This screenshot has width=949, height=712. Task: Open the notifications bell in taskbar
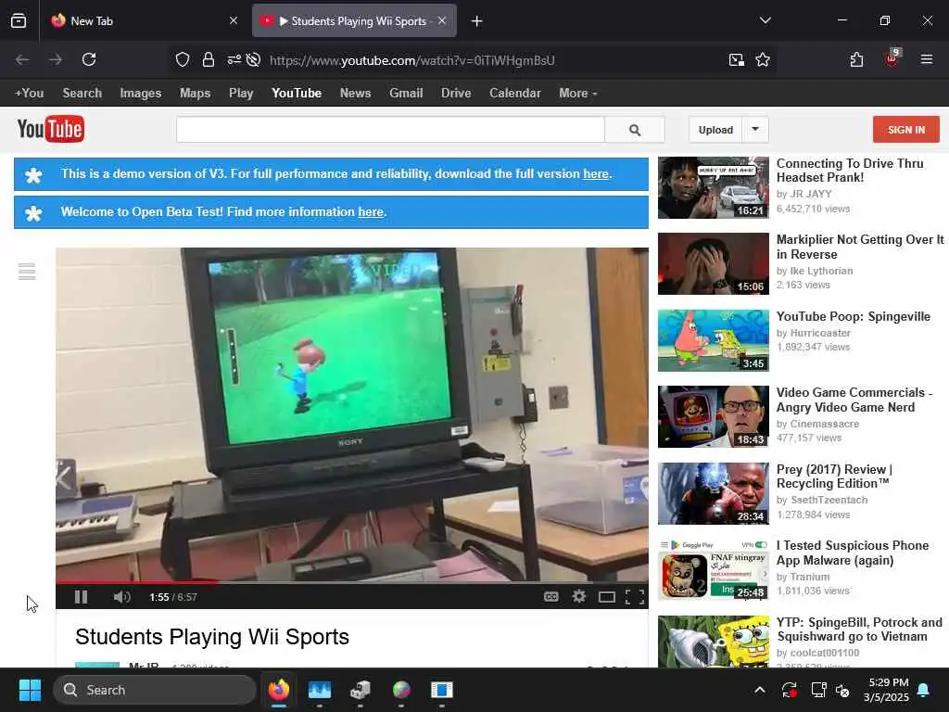924,690
